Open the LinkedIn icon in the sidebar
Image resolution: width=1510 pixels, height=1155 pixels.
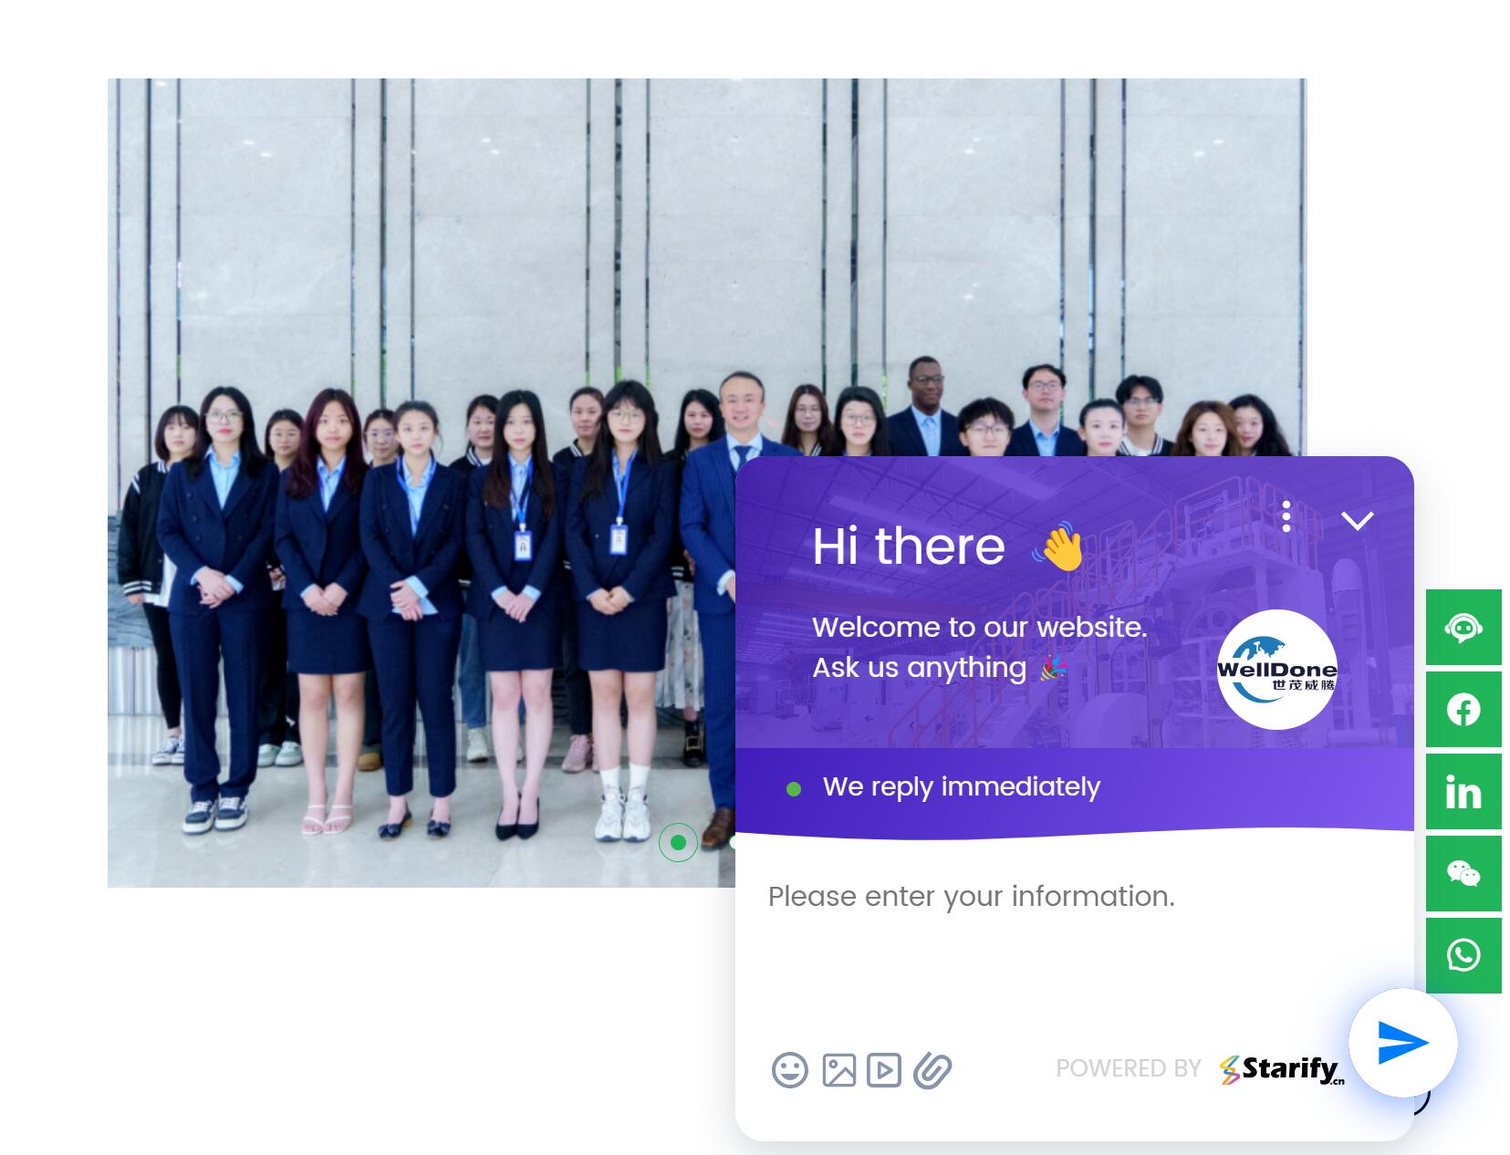tap(1463, 792)
